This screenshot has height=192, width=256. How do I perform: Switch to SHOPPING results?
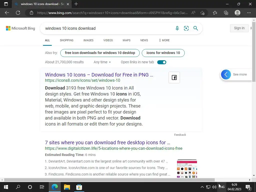point(66,40)
